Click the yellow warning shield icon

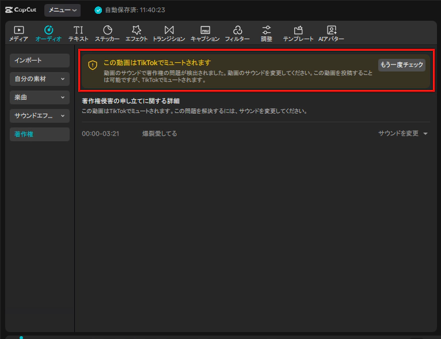[93, 65]
